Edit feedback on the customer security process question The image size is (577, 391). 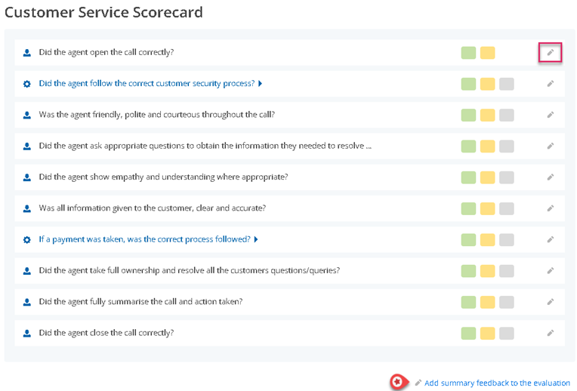point(551,84)
